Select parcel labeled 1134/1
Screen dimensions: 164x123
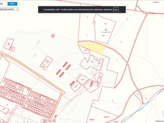(83, 80)
